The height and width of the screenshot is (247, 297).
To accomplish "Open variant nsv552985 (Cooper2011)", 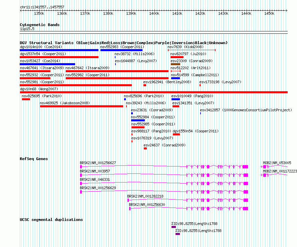I will [x=153, y=124].
